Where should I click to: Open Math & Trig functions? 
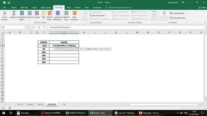[x=66, y=16]
